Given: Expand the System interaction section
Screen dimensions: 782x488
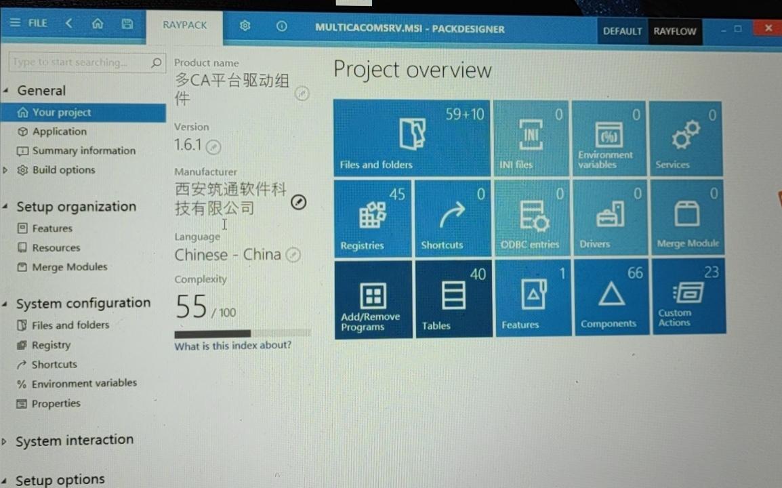Looking at the screenshot, I should (x=5, y=441).
